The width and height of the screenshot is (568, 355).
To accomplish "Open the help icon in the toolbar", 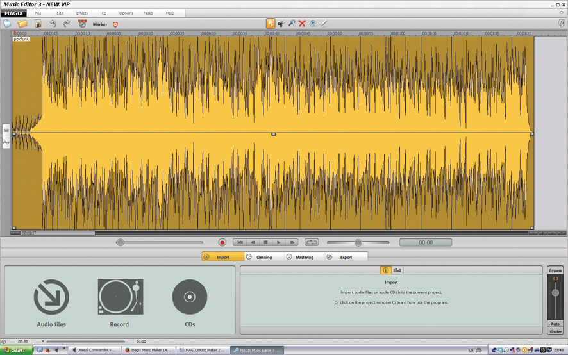I will (562, 23).
